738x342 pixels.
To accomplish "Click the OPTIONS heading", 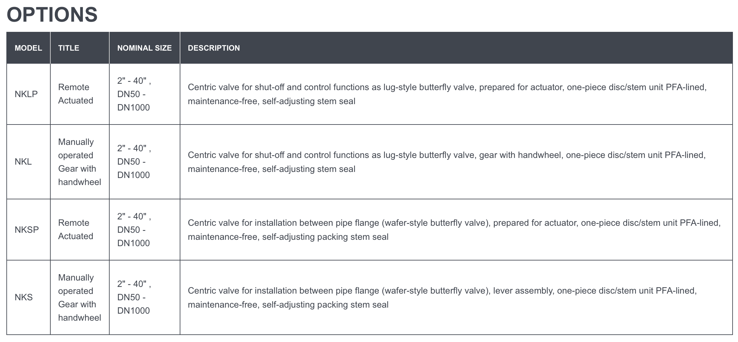I will [x=52, y=15].
